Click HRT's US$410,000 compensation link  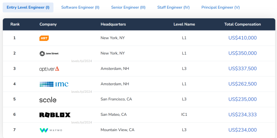(x=243, y=38)
